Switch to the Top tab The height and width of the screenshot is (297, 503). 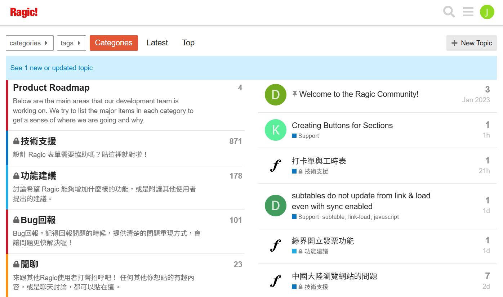[188, 43]
